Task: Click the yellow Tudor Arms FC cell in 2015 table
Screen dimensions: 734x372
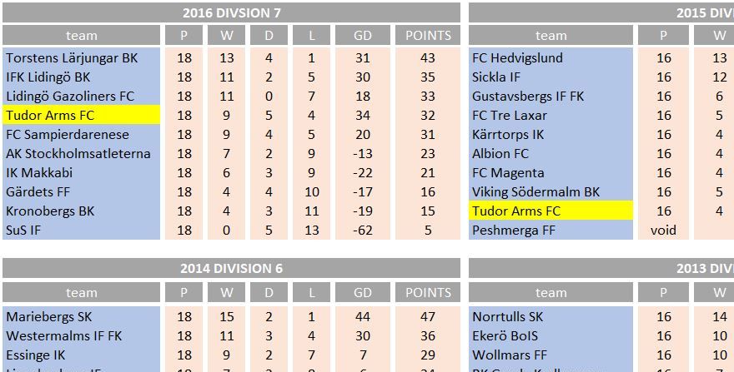Action: click(x=550, y=211)
